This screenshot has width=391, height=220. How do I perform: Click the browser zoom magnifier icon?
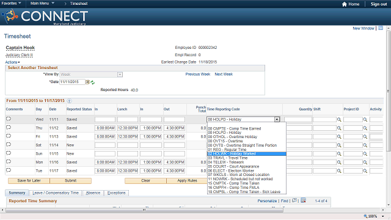(x=365, y=216)
